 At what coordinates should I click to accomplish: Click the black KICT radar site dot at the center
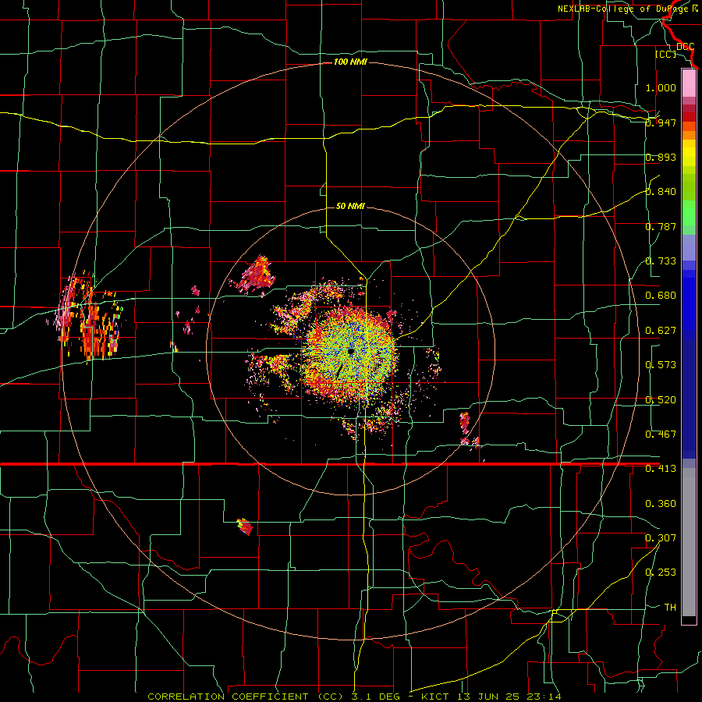(351, 352)
